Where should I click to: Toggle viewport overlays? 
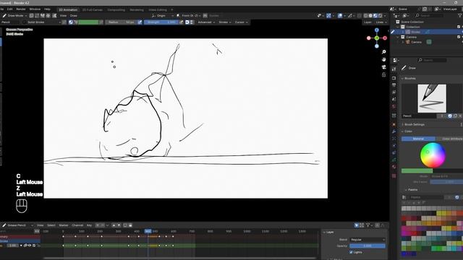coord(340,16)
